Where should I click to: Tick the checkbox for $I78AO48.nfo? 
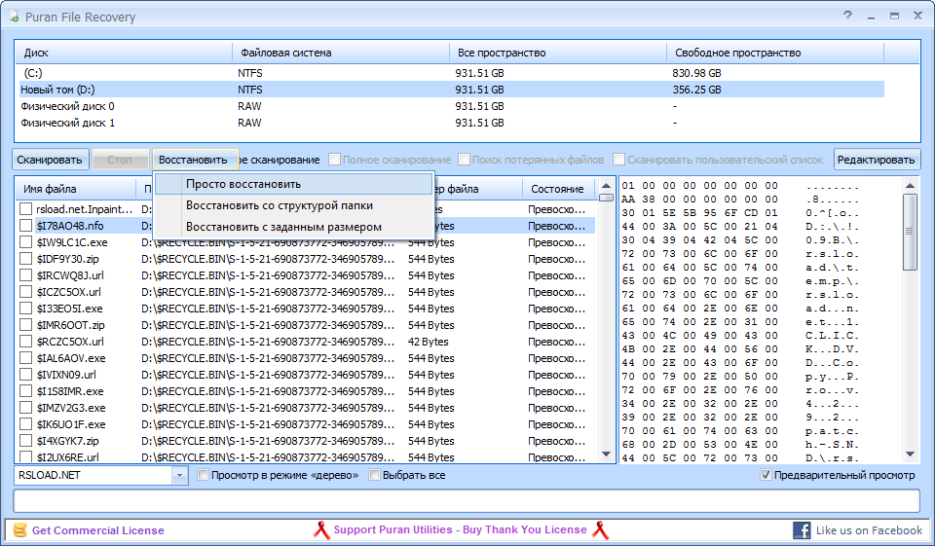pyautogui.click(x=25, y=226)
